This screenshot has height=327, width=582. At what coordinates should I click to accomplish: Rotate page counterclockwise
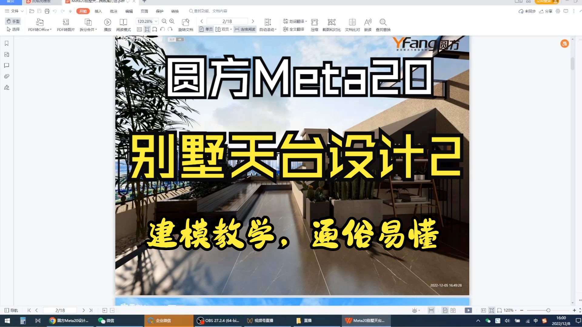point(162,29)
